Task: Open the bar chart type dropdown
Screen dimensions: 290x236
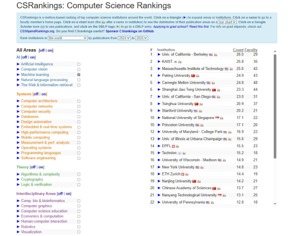Action: [227, 22]
